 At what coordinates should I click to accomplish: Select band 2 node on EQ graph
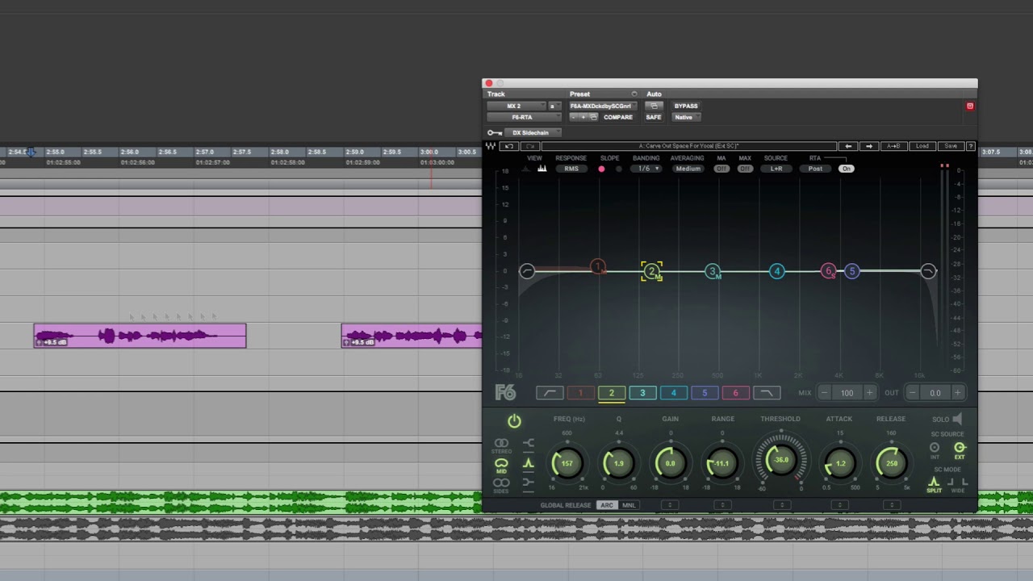(651, 271)
